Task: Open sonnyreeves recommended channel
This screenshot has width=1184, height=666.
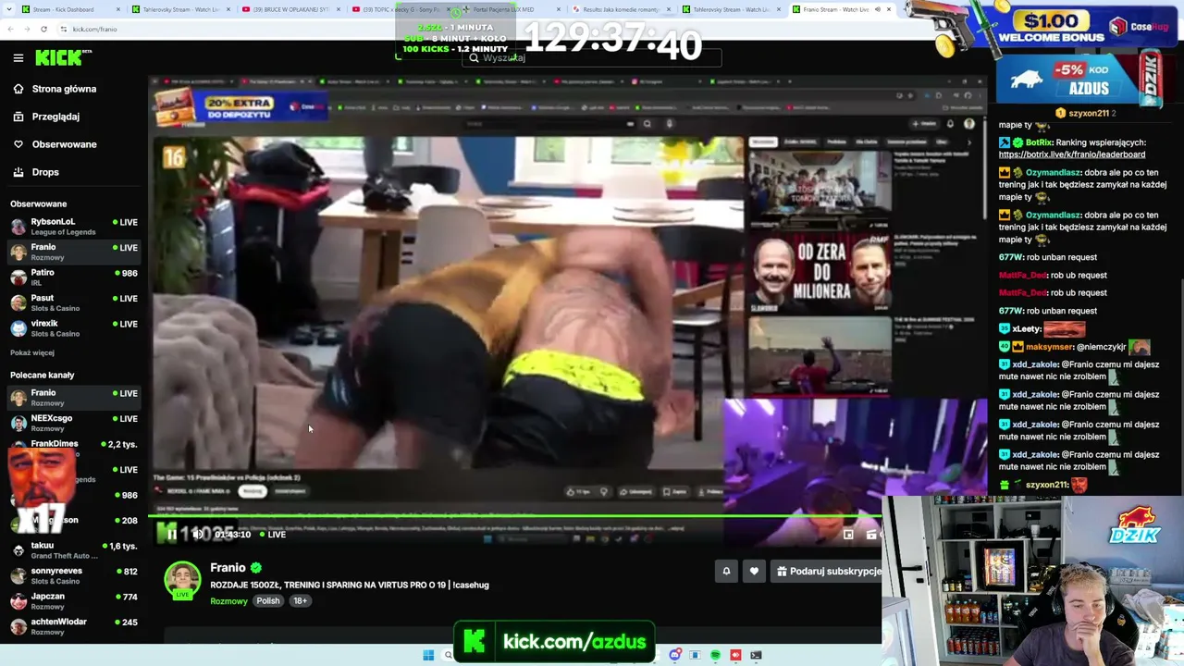Action: pyautogui.click(x=73, y=575)
